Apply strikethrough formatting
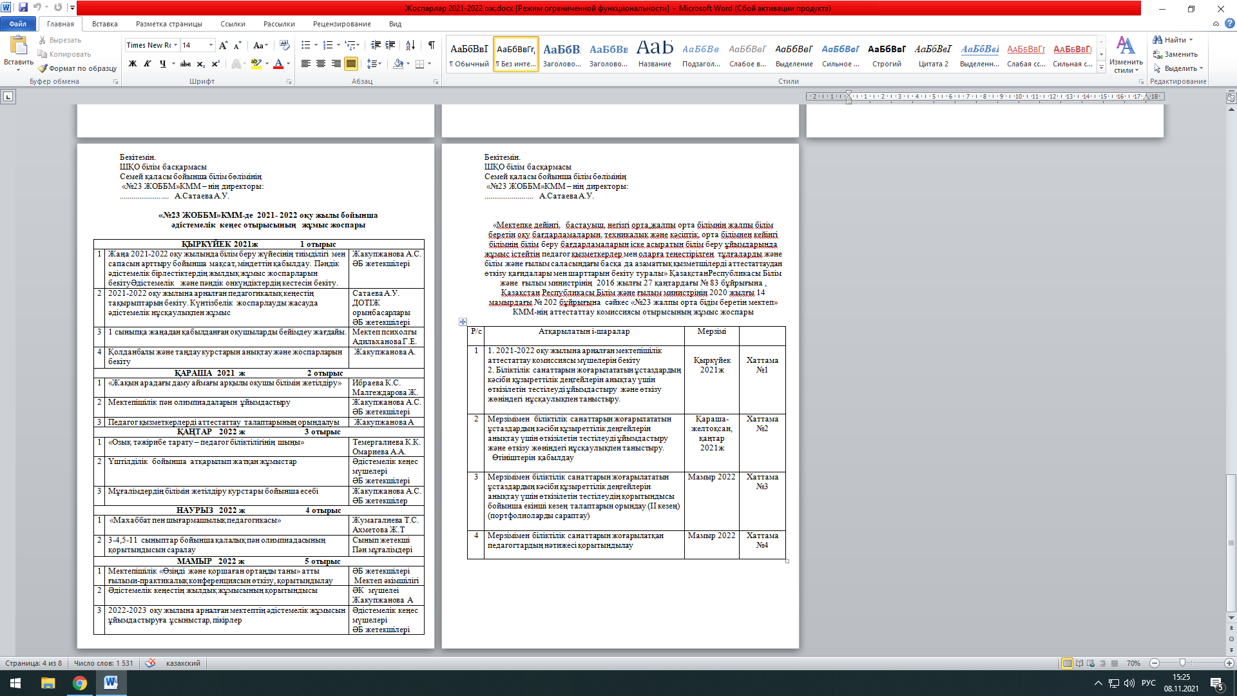 (x=186, y=64)
